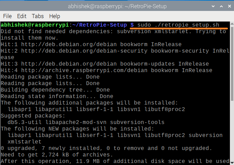Open the Edit menu
Image resolution: width=234 pixels, height=165 pixels.
[x=22, y=16]
